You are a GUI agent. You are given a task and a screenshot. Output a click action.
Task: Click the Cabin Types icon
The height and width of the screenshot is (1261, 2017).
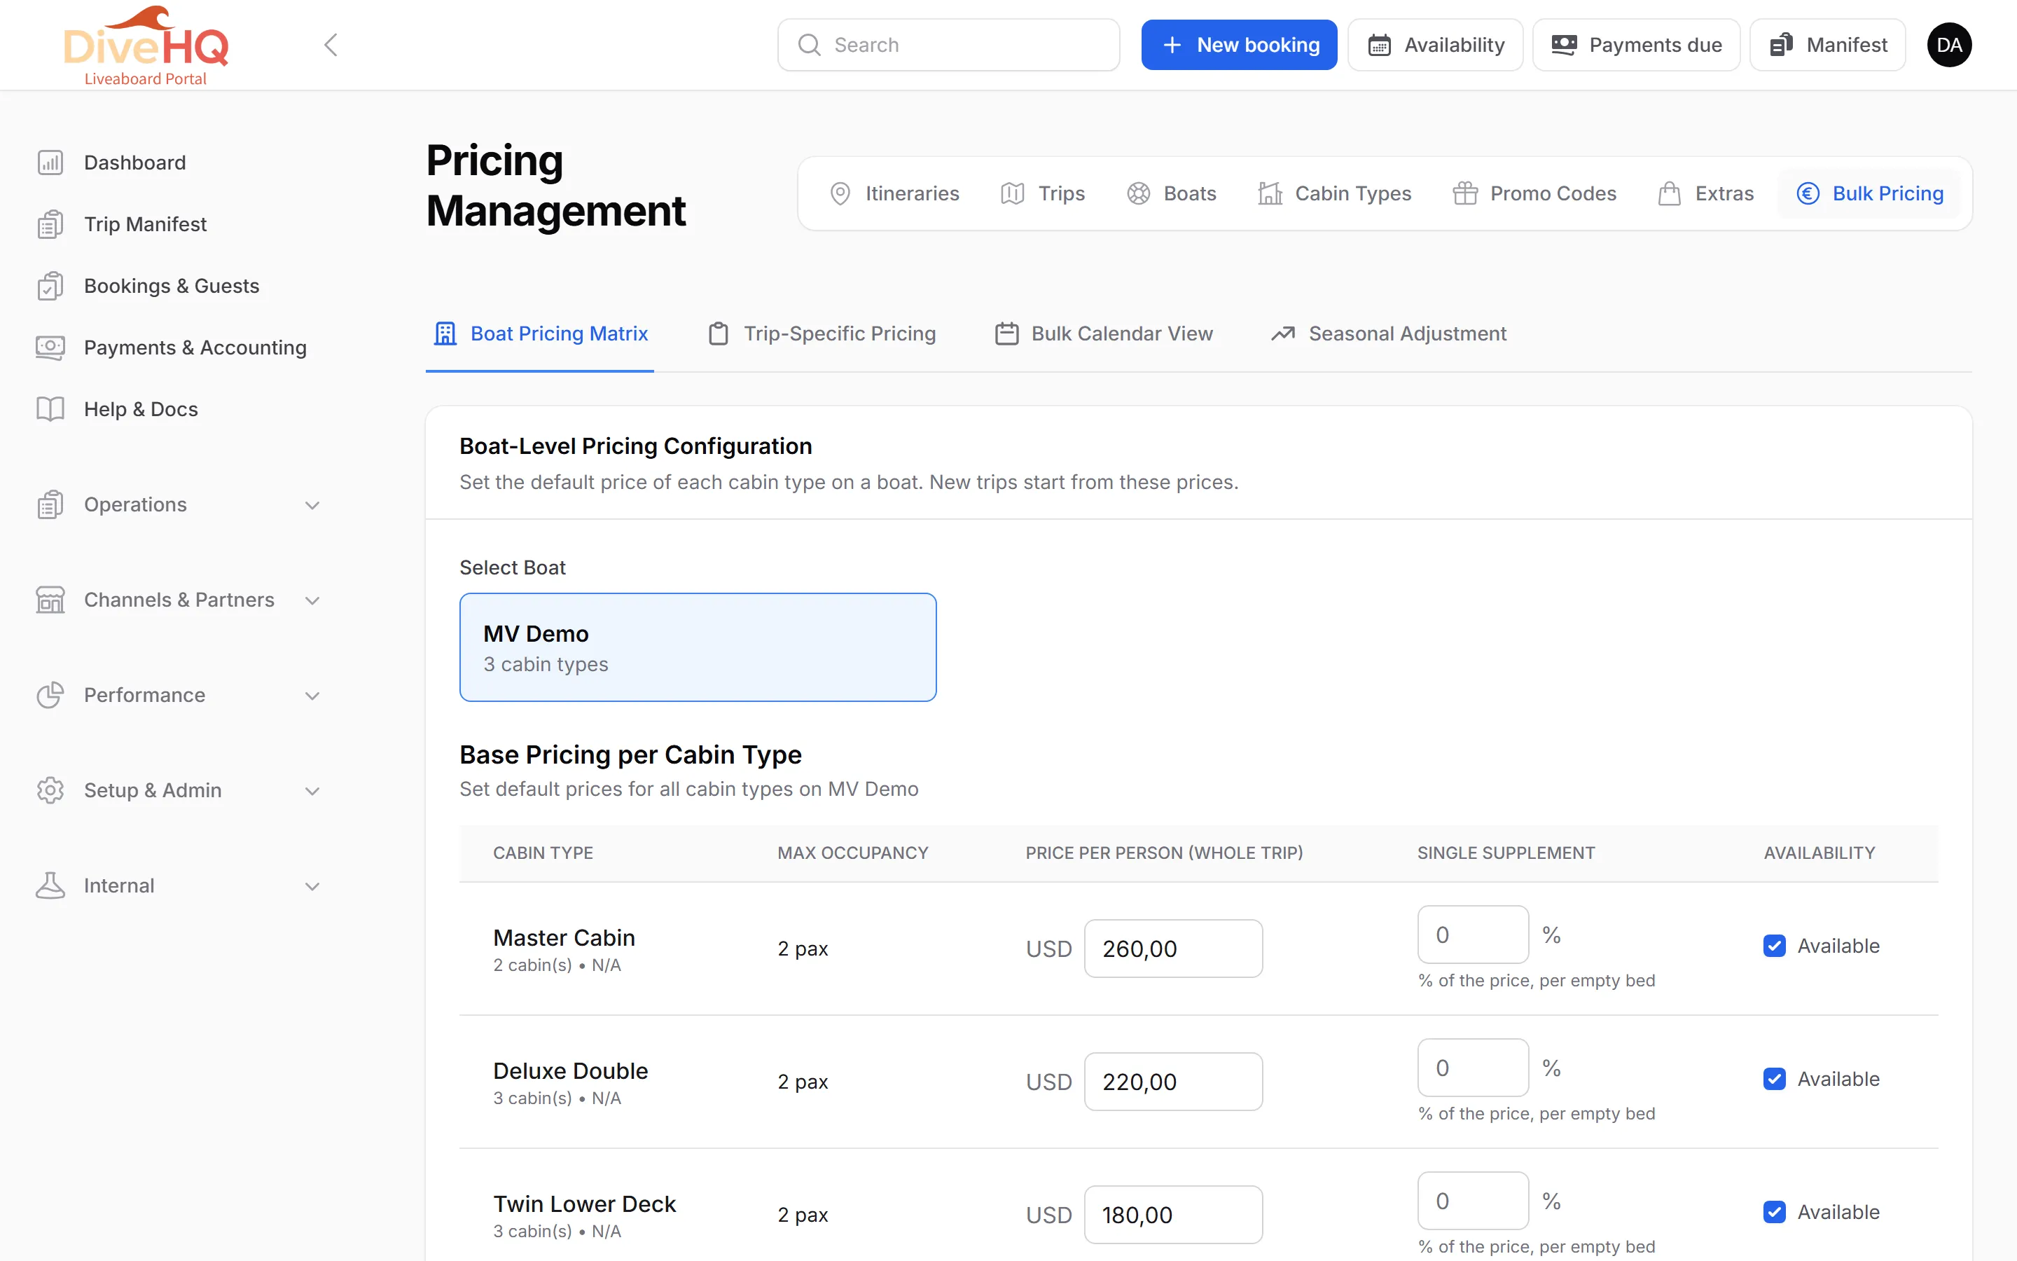(1270, 193)
